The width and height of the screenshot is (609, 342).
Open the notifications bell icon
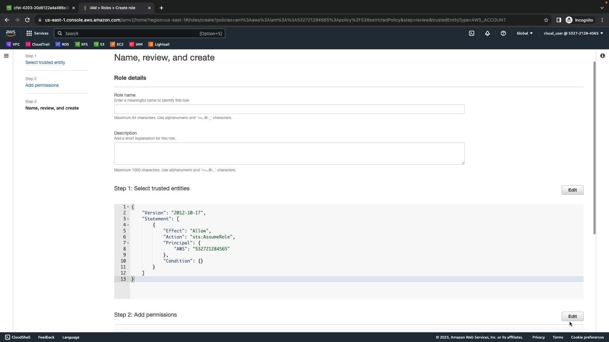[x=488, y=33]
